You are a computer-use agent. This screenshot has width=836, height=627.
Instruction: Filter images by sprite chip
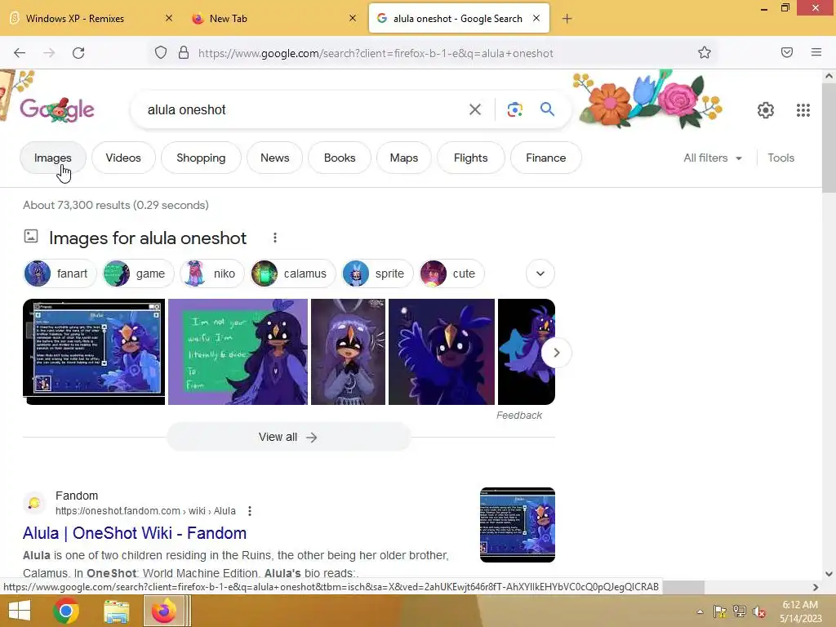coord(377,273)
